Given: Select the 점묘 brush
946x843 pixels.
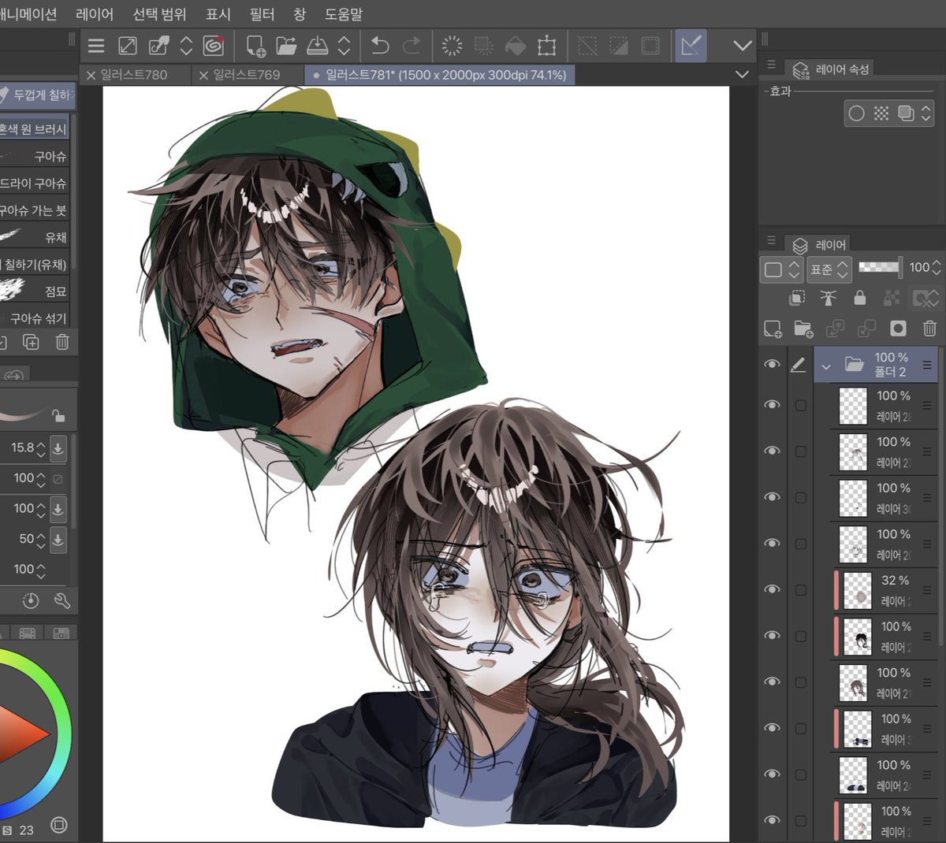Looking at the screenshot, I should 35,291.
